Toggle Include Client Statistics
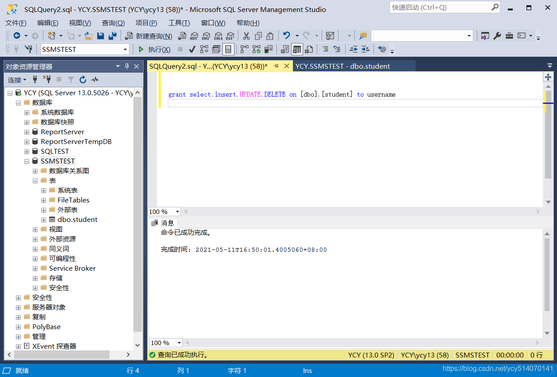The image size is (557, 377). (x=269, y=49)
